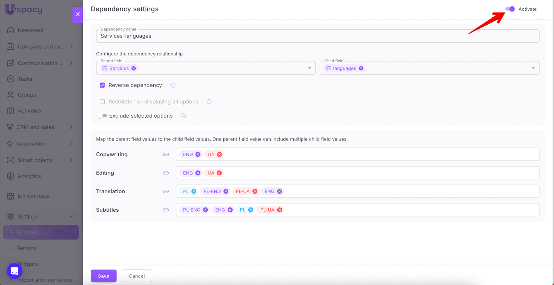The height and width of the screenshot is (285, 554).
Task: Save the dependency settings
Action: [x=104, y=276]
